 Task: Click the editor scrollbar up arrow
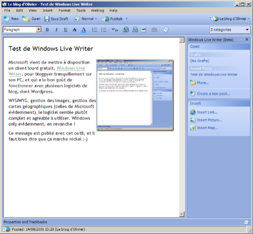click(x=182, y=40)
